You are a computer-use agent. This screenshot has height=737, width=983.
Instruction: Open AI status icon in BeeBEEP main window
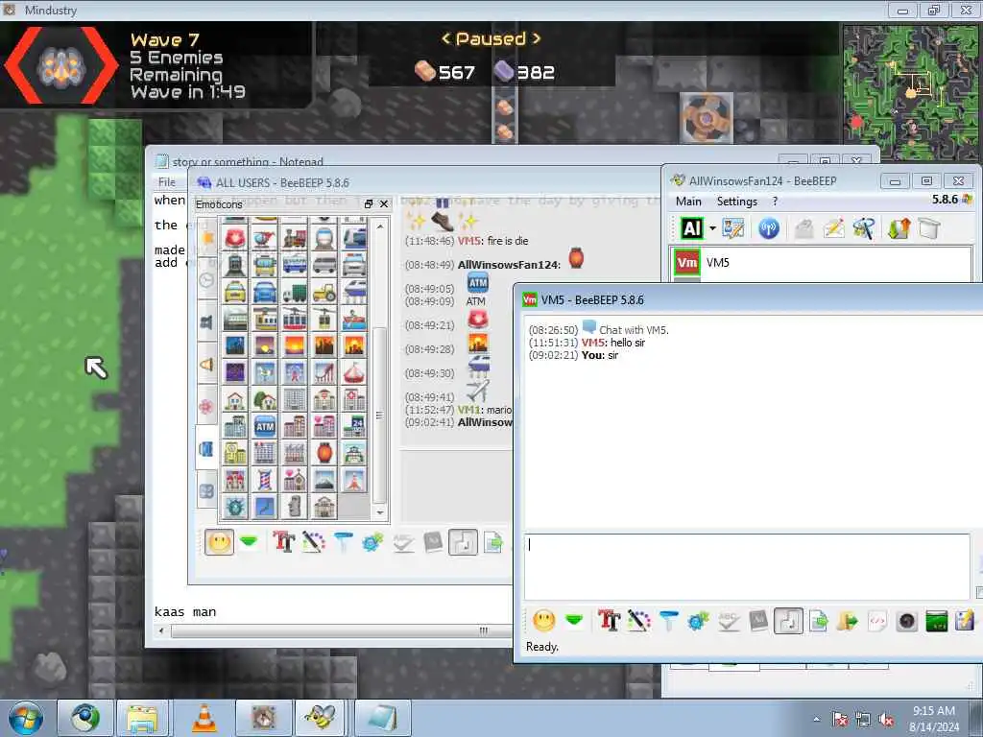point(692,228)
